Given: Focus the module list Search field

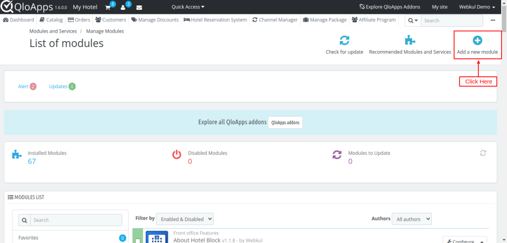Looking at the screenshot, I should [76, 220].
